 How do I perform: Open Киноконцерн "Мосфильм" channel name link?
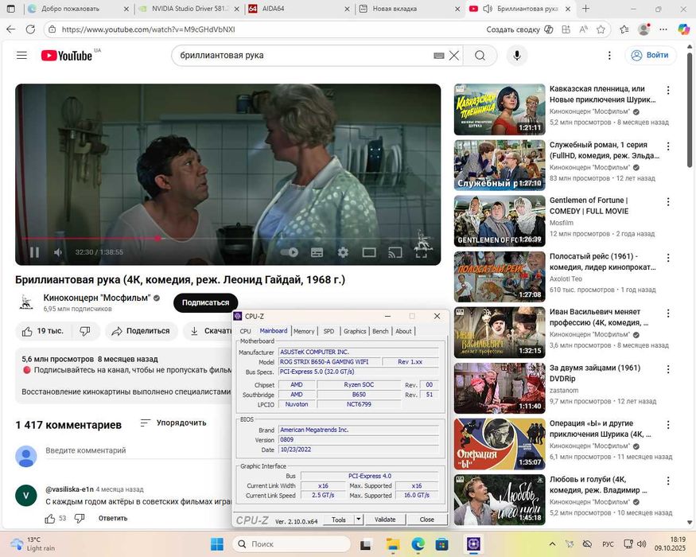tap(97, 298)
